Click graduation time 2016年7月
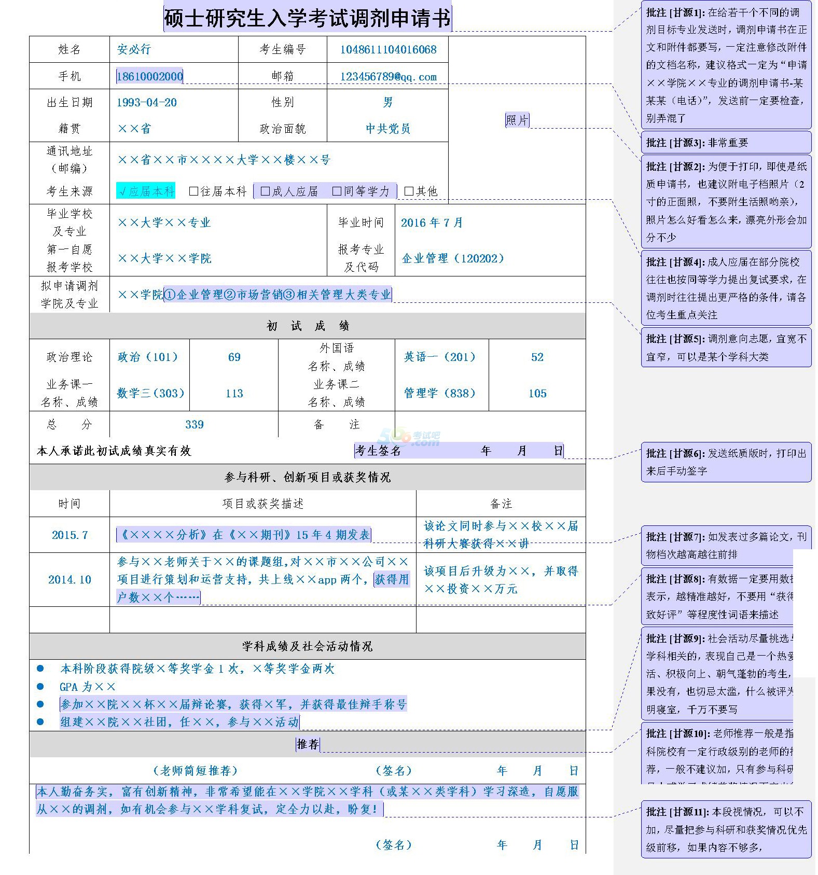Image resolution: width=818 pixels, height=875 pixels. point(432,223)
